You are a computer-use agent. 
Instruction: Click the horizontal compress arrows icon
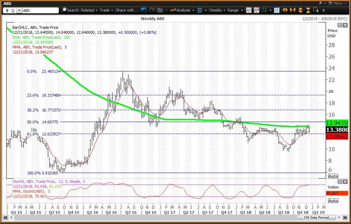point(293,10)
